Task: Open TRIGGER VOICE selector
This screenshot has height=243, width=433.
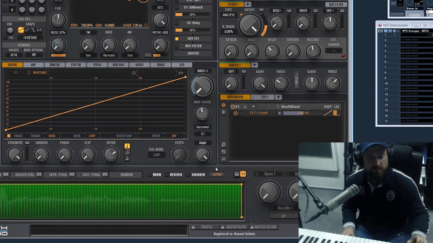Action: click(52, 136)
